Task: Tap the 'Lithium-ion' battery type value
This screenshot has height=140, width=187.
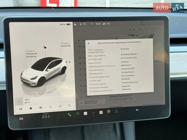Action: point(126,89)
